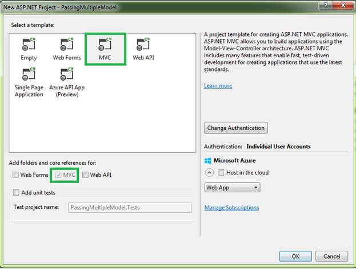Pick the MVC template icon
The width and height of the screenshot is (356, 269).
click(105, 44)
